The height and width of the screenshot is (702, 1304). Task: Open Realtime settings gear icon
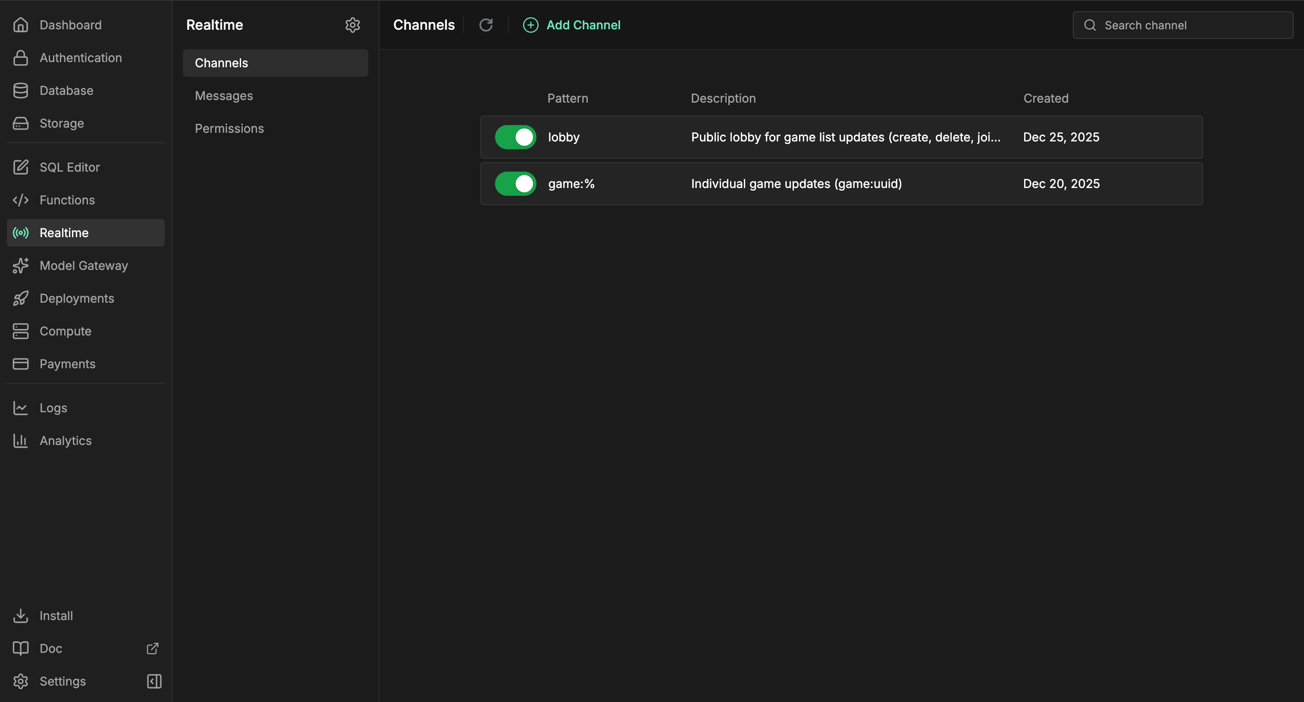click(x=352, y=25)
